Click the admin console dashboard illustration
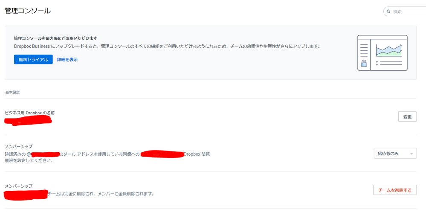Screen dimensions: 426x221 point(382,53)
